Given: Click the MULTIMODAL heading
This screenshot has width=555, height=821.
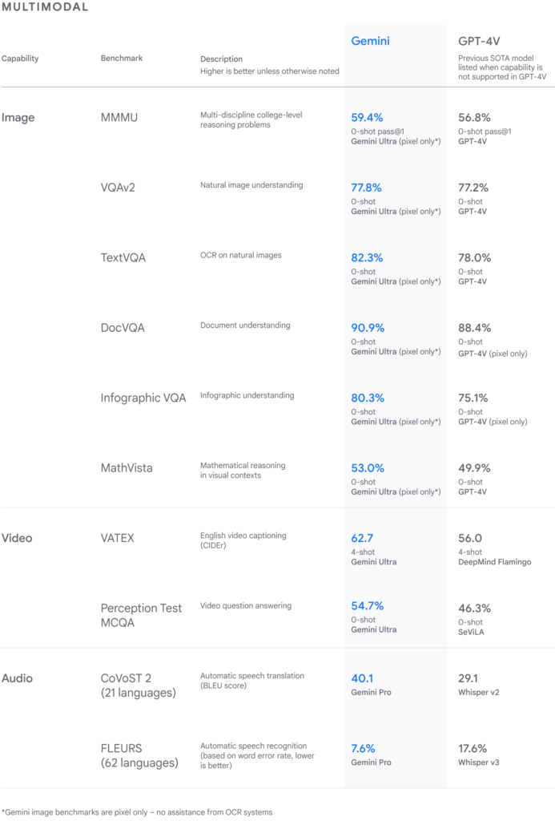Looking at the screenshot, I should (x=45, y=7).
